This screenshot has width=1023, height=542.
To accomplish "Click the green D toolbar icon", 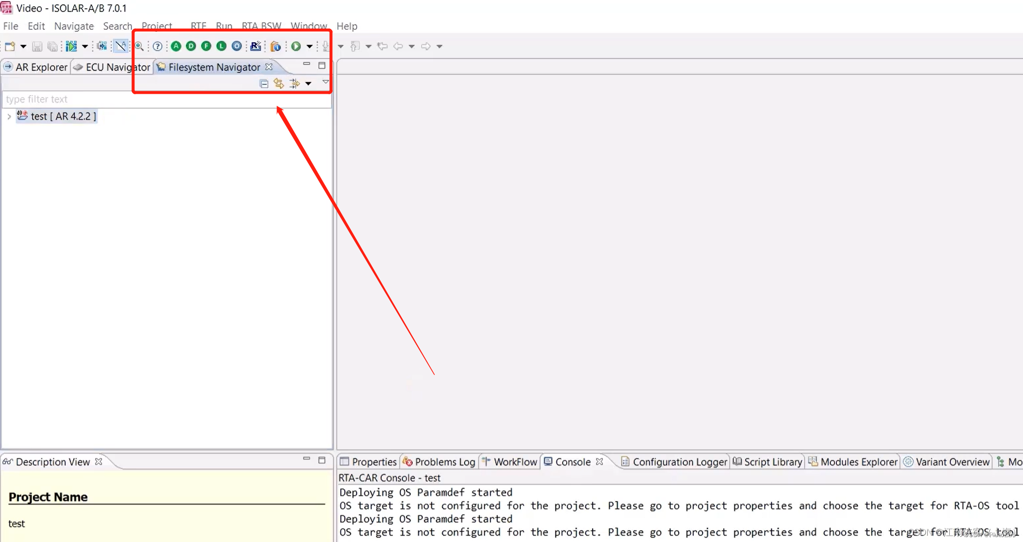I will tap(191, 46).
